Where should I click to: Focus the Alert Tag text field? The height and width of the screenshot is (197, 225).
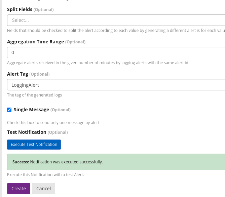point(116,85)
